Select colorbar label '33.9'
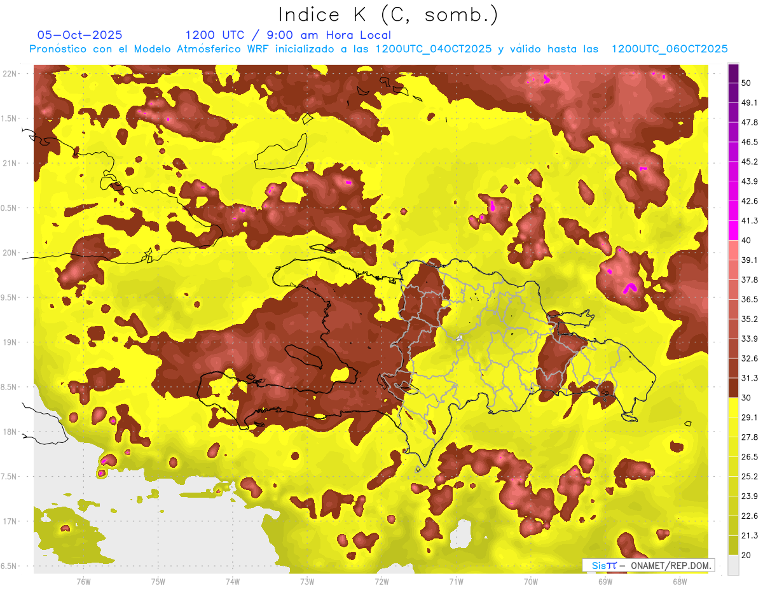 click(749, 339)
